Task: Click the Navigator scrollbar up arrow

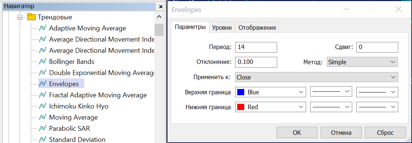Action: click(x=159, y=17)
